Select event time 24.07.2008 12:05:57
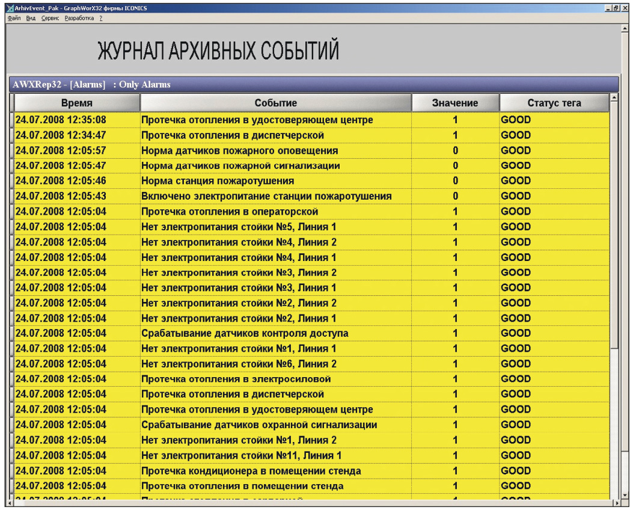 click(x=61, y=150)
